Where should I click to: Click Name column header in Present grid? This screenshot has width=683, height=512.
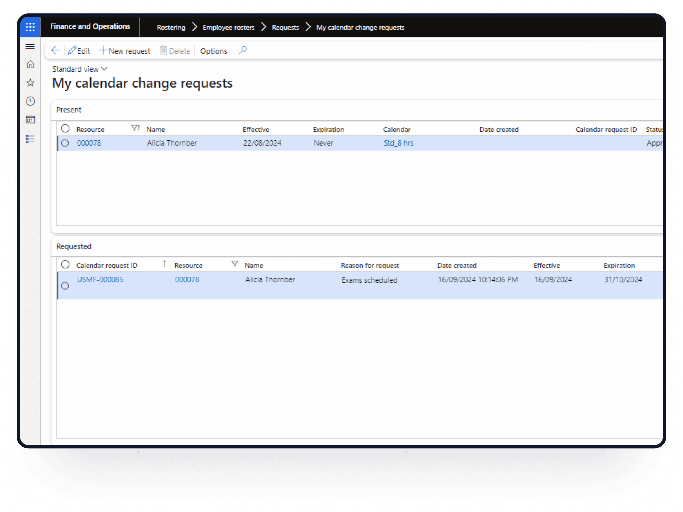click(155, 129)
